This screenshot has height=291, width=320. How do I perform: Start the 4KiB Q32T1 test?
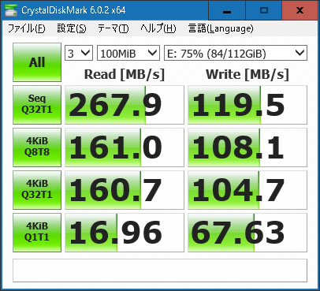tap(37, 190)
